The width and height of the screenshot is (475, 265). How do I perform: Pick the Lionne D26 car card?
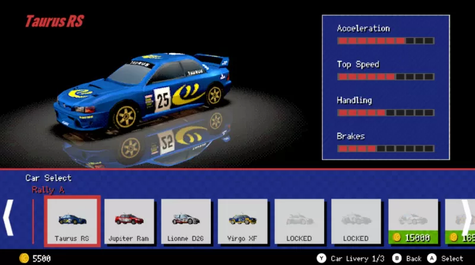click(186, 221)
